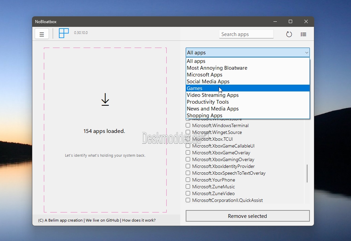Close the NoBloatbox window
The width and height of the screenshot is (351, 241).
click(306, 21)
